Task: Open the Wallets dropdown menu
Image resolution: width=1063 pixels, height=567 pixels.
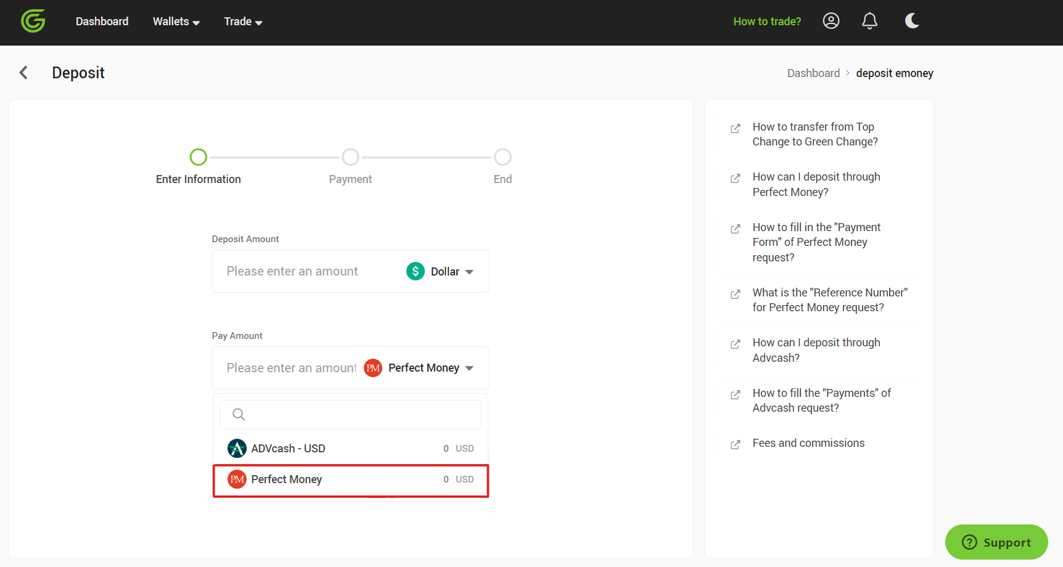Action: [176, 22]
